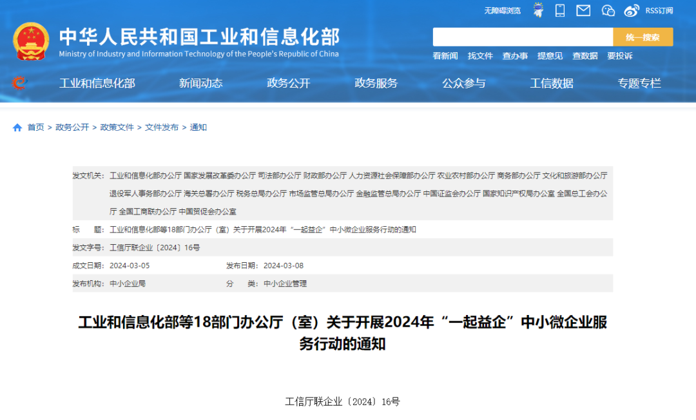Screen dimensions: 696x420
Task: Open the 工信数据 menu
Action: [x=552, y=83]
